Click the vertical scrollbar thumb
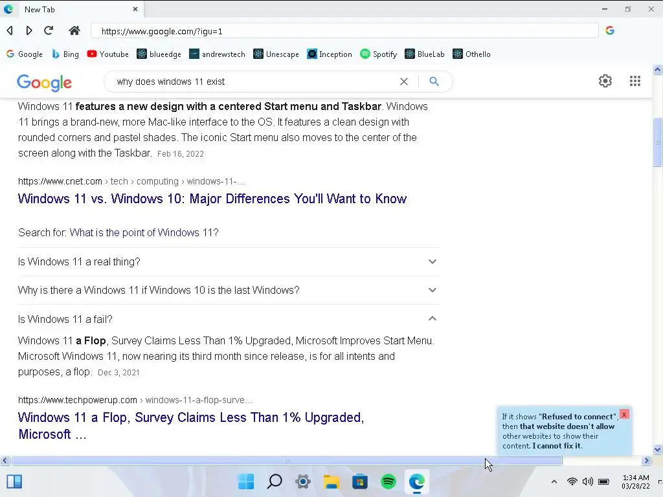Viewport: 663px width, 497px height. (x=658, y=142)
